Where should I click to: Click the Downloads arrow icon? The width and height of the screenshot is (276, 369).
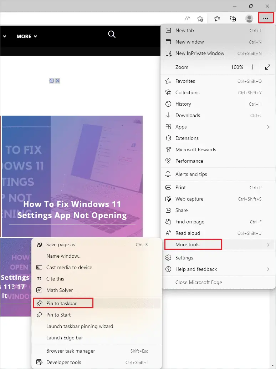tap(168, 115)
